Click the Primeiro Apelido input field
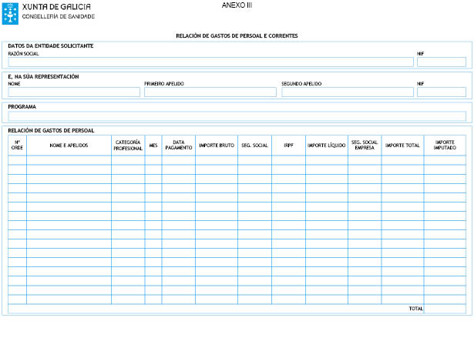The width and height of the screenshot is (474, 338). click(x=210, y=92)
